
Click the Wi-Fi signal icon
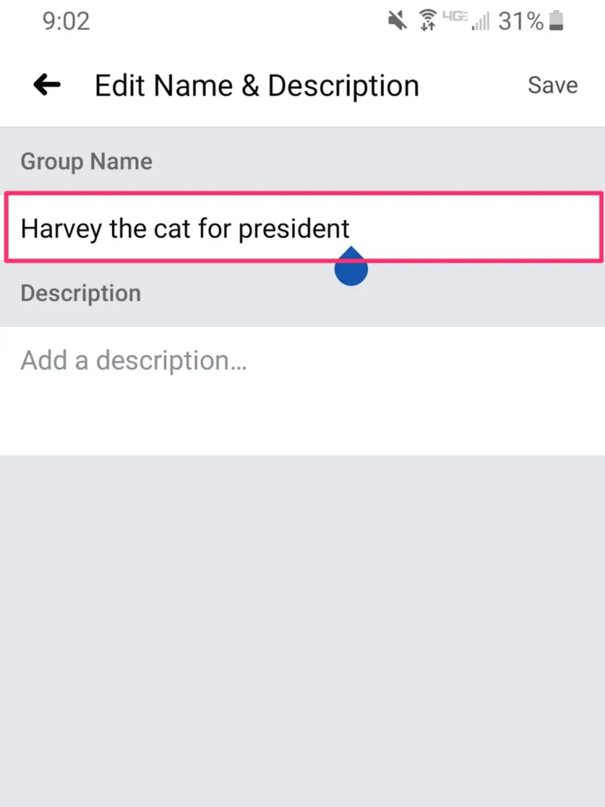(x=429, y=20)
